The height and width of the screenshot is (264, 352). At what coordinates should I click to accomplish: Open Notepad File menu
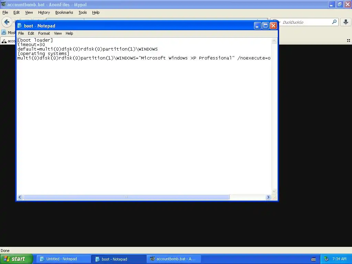pyautogui.click(x=21, y=33)
